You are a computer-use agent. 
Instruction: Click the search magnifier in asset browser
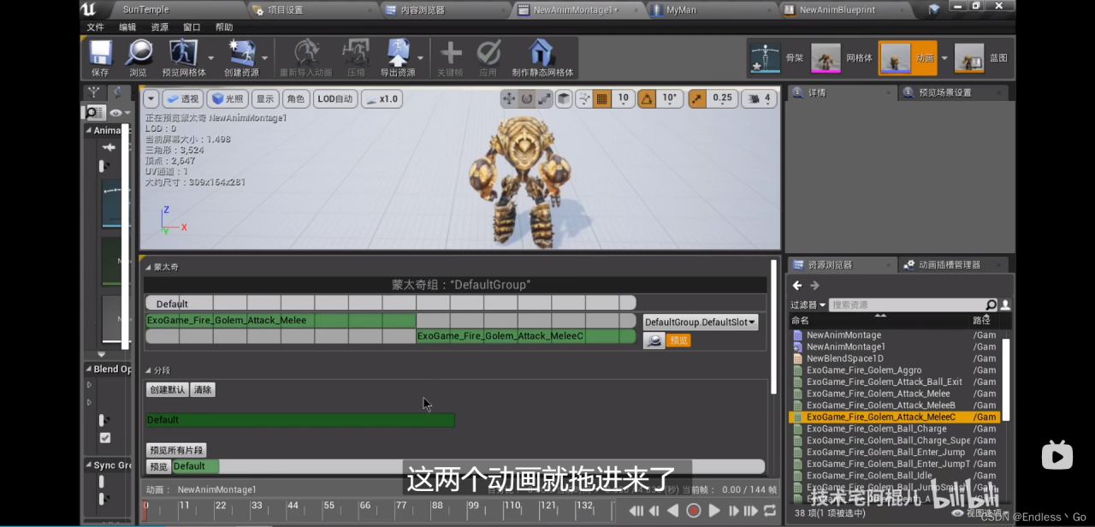pos(991,305)
